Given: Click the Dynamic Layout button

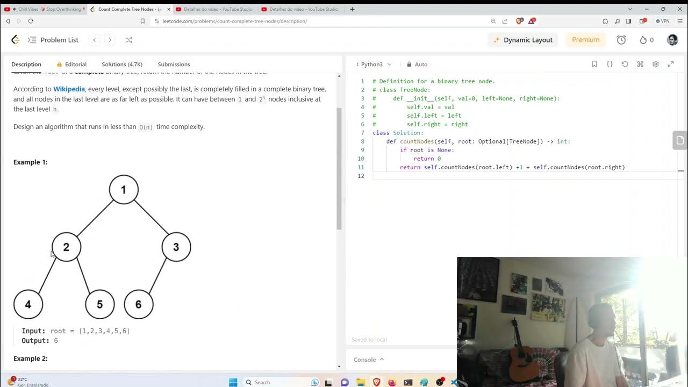Looking at the screenshot, I should pyautogui.click(x=523, y=40).
